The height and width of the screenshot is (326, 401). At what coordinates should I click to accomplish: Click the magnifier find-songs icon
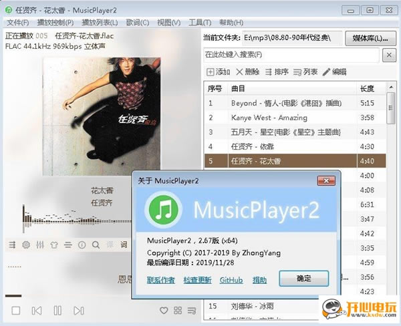[x=96, y=245]
